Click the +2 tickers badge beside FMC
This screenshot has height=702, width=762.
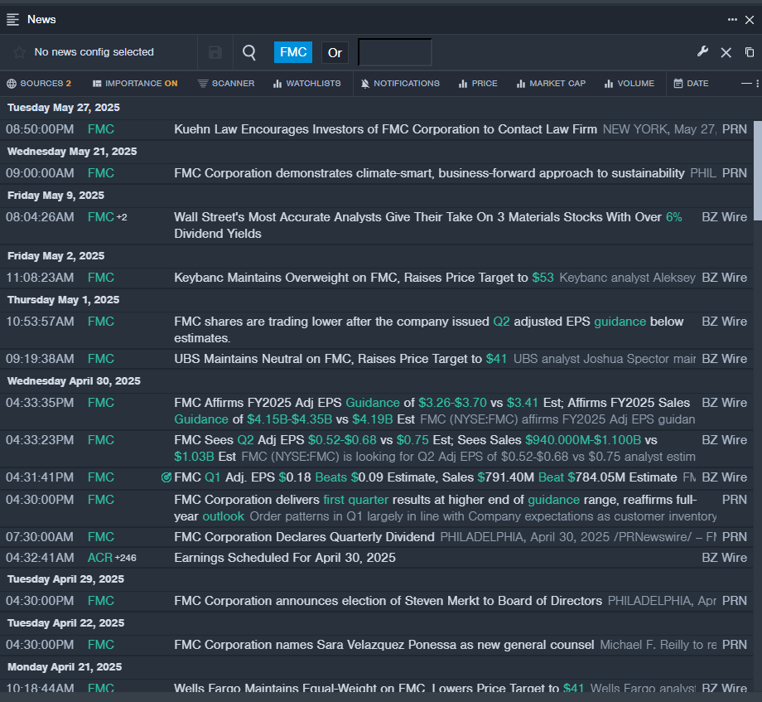pos(122,217)
